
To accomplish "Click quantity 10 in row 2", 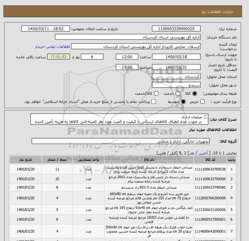I will pyautogui.click(x=57, y=179).
